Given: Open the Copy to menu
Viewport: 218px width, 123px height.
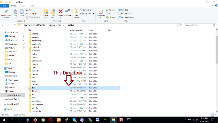Looking at the screenshot, I should point(53,14).
